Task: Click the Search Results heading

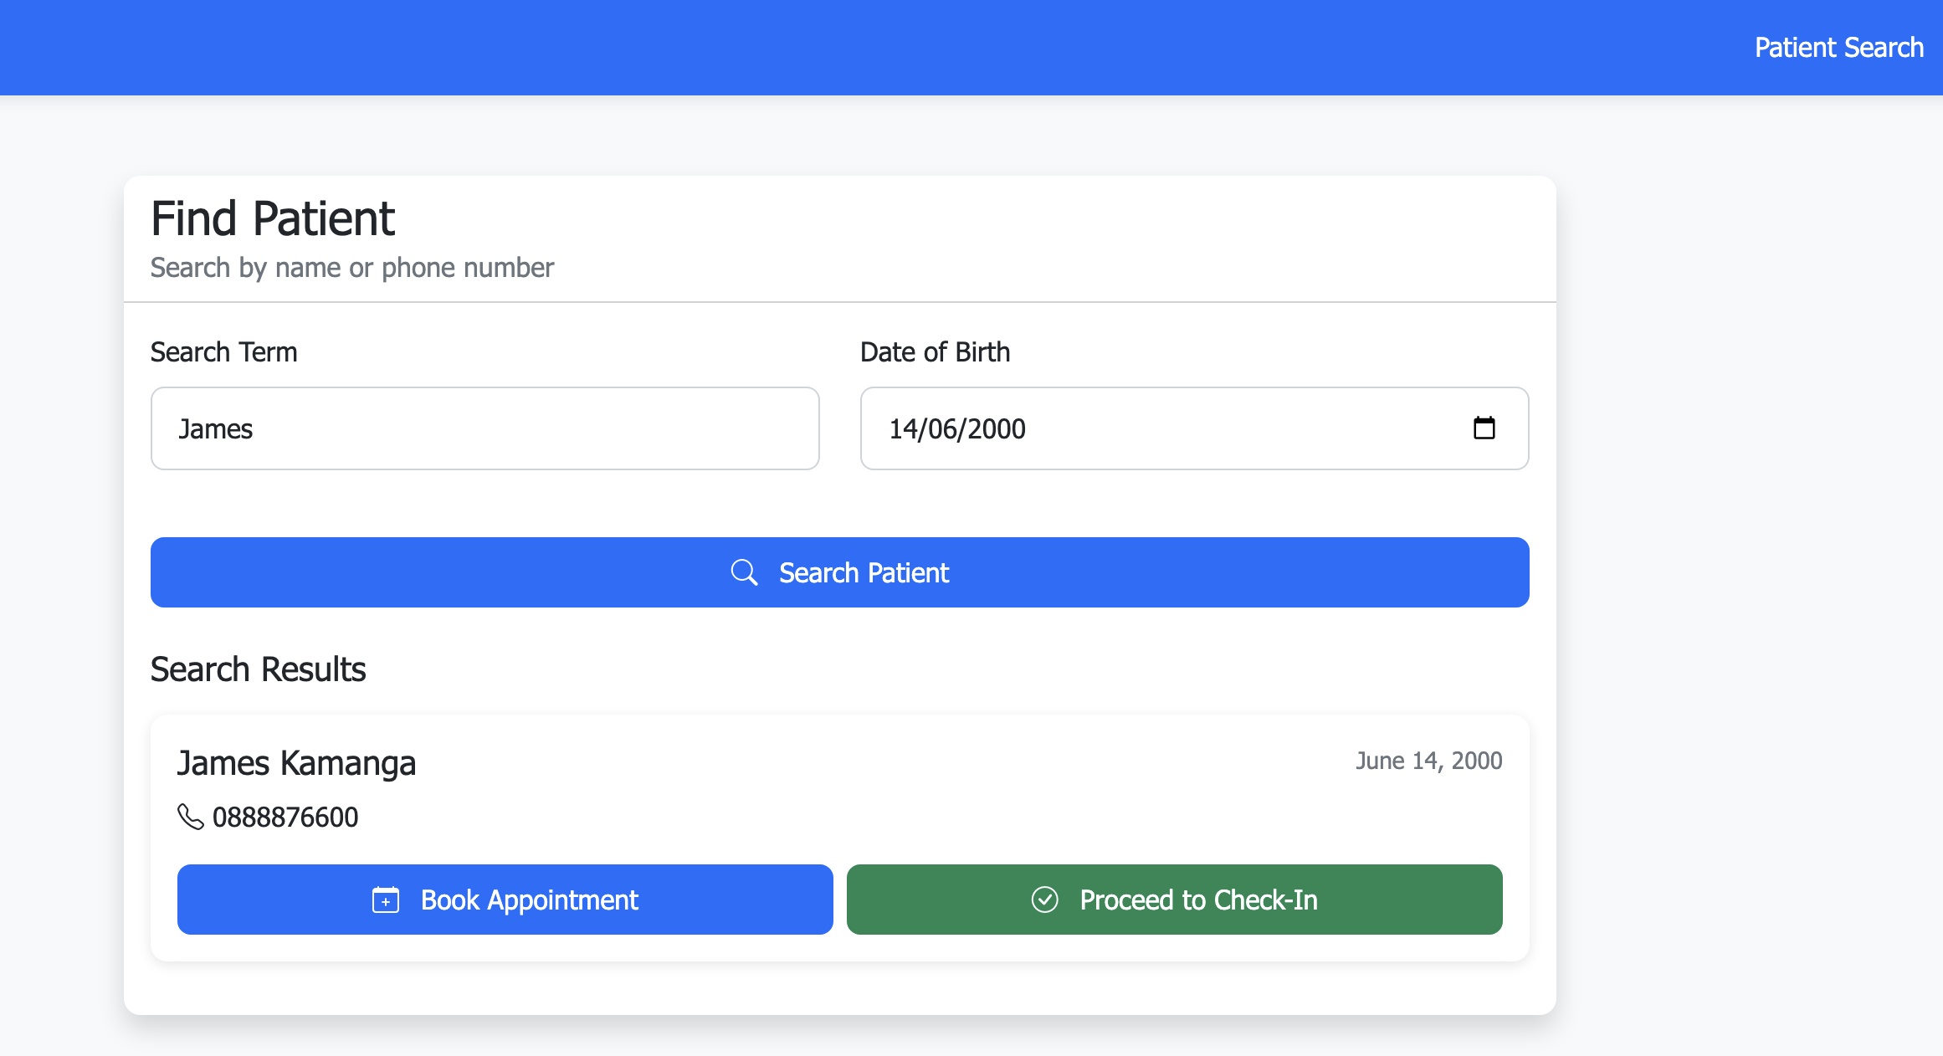Action: 258,669
